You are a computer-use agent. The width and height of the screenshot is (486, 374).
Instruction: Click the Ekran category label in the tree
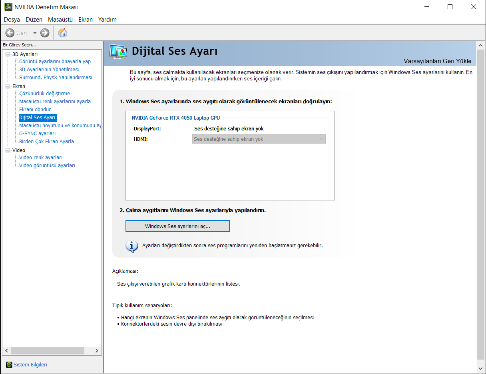(x=19, y=86)
